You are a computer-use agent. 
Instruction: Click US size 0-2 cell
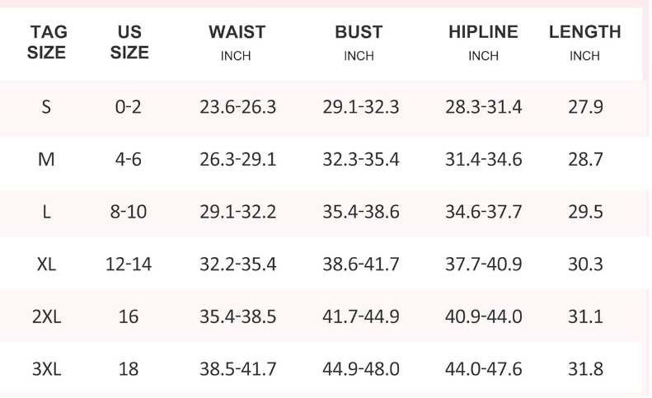point(129,107)
